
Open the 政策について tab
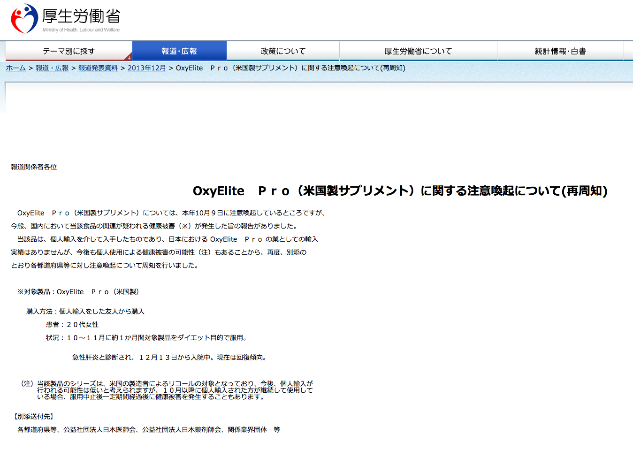pyautogui.click(x=283, y=51)
